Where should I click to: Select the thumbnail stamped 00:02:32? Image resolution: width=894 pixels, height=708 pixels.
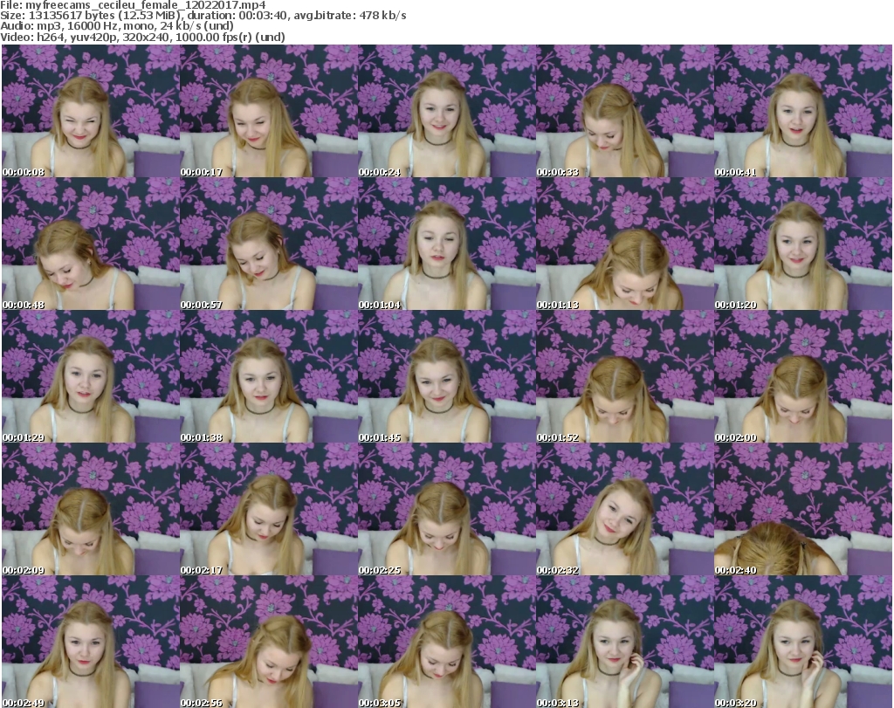[x=625, y=509]
